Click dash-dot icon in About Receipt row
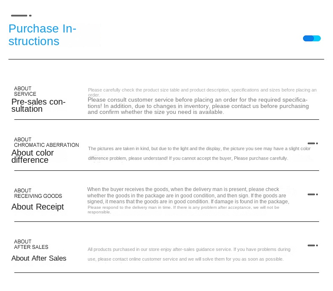333x291 pixels. [x=312, y=194]
